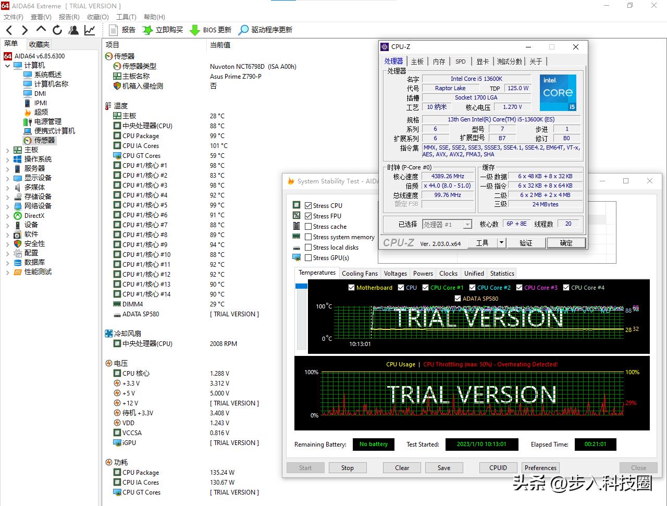
Task: Collapse the 计算机 tree node
Action: (x=7, y=65)
